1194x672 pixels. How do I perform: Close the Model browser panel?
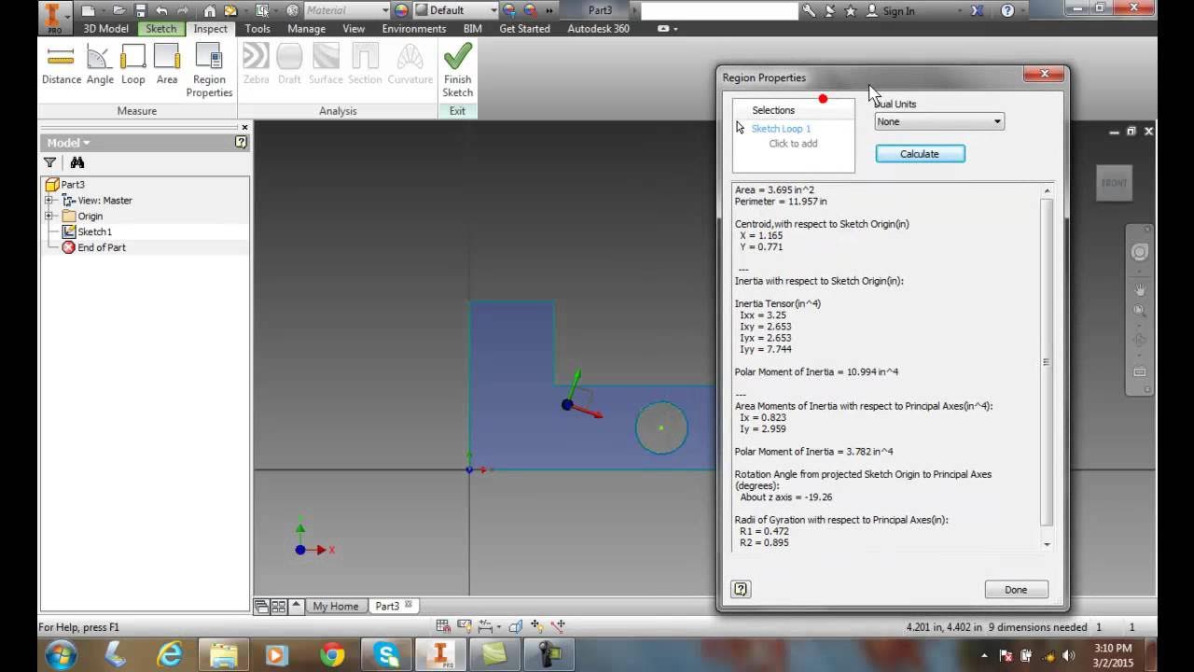[244, 127]
